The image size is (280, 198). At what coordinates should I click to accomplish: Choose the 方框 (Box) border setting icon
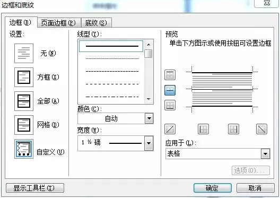24,77
